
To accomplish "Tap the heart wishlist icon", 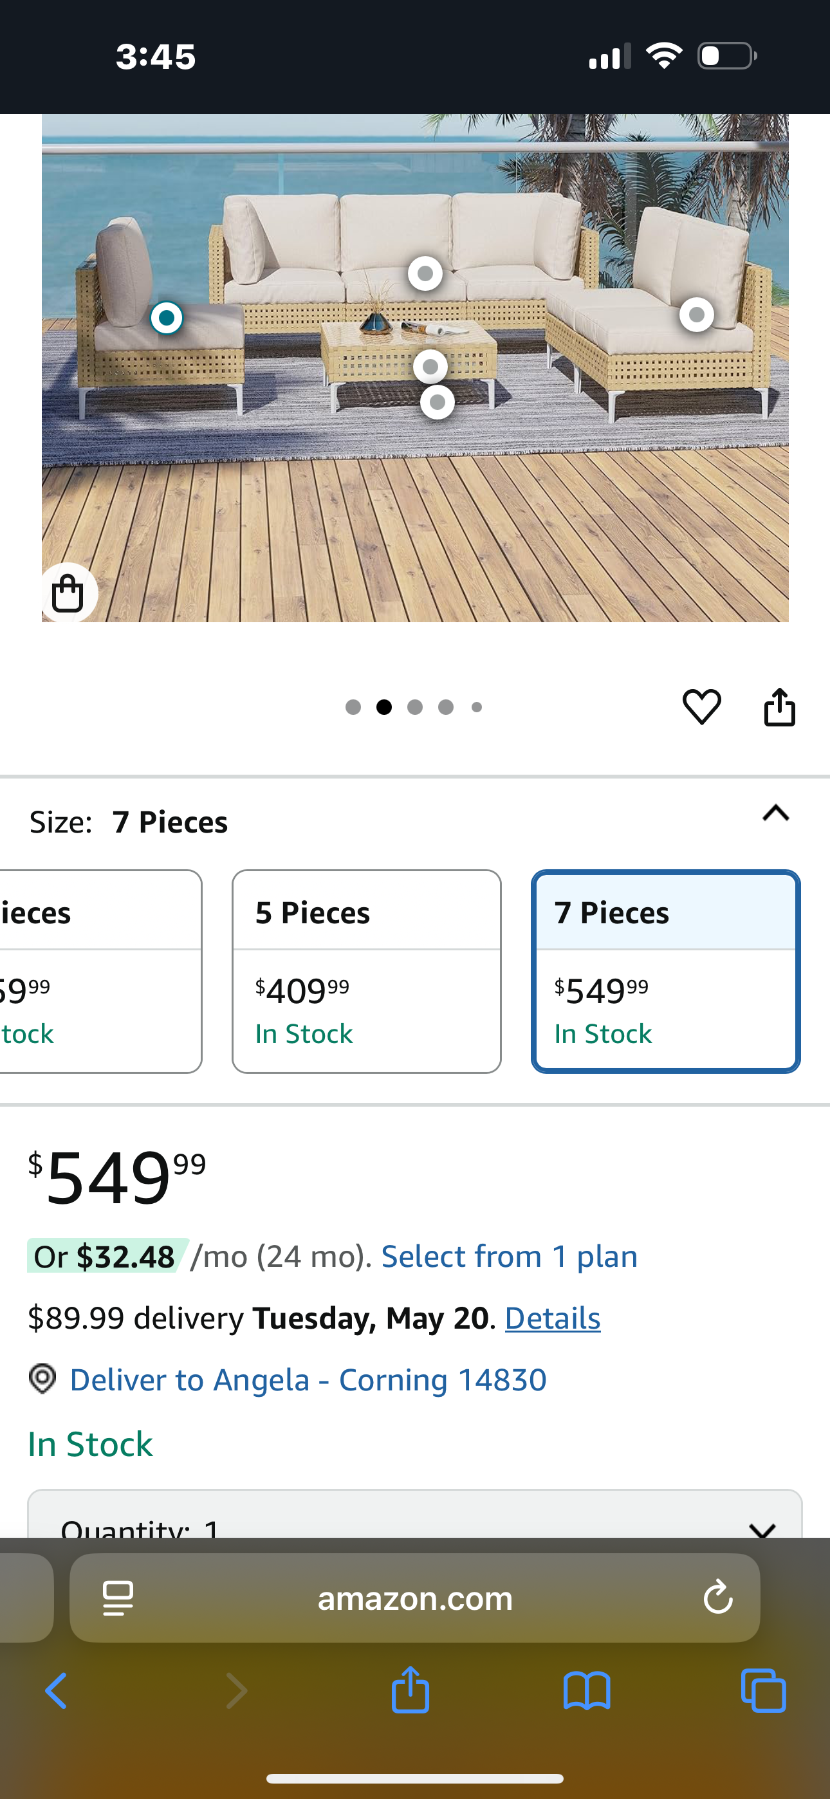I will click(701, 706).
